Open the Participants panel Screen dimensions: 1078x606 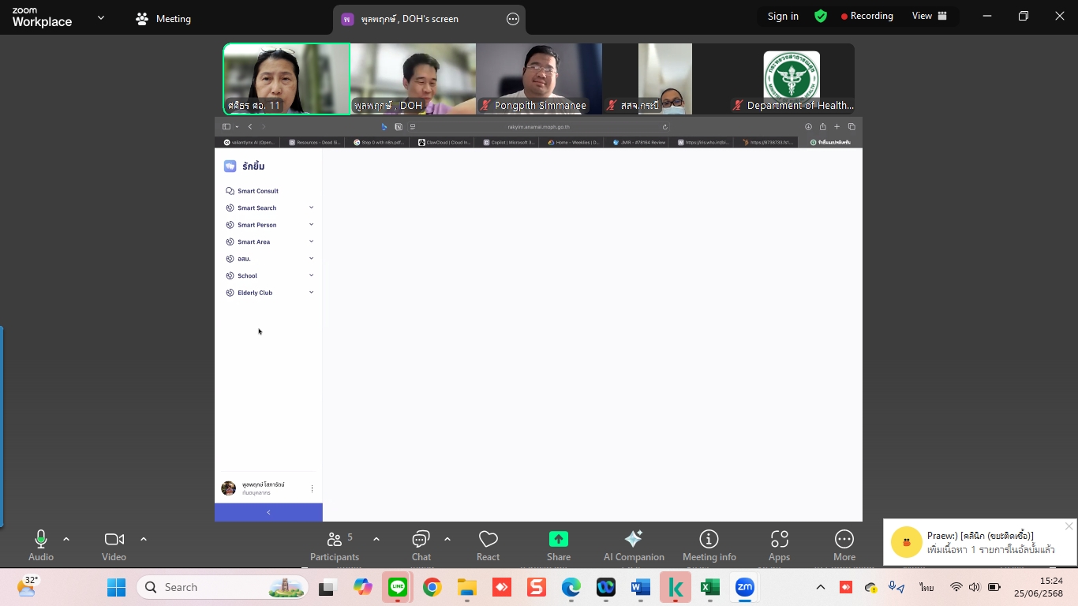[335, 545]
